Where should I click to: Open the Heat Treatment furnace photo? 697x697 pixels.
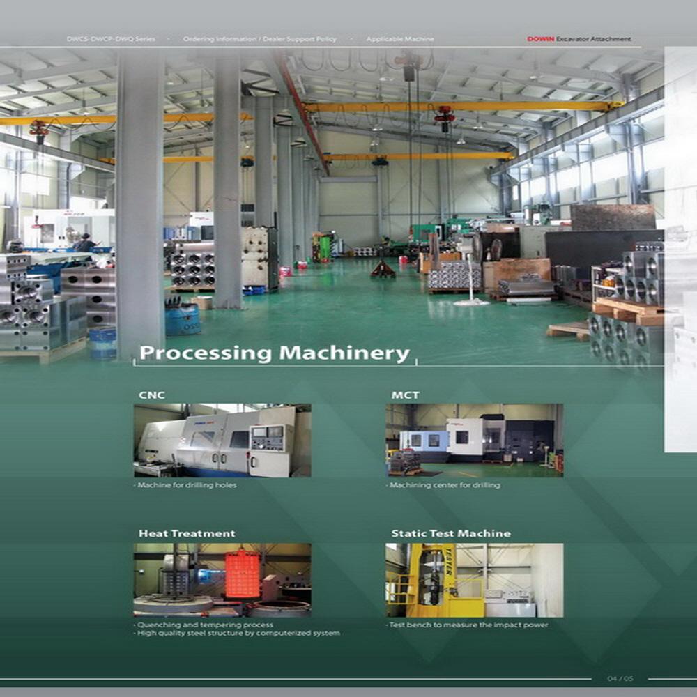click(222, 580)
